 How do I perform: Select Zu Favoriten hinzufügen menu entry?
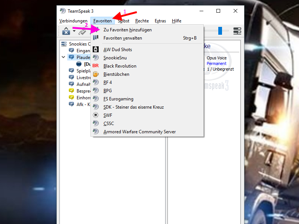click(127, 30)
